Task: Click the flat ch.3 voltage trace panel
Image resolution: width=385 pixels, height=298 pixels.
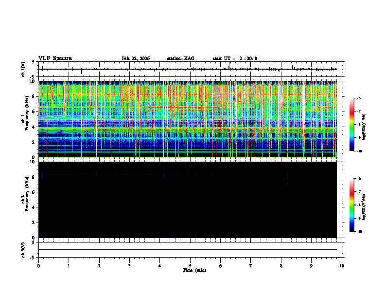Action: (x=190, y=250)
